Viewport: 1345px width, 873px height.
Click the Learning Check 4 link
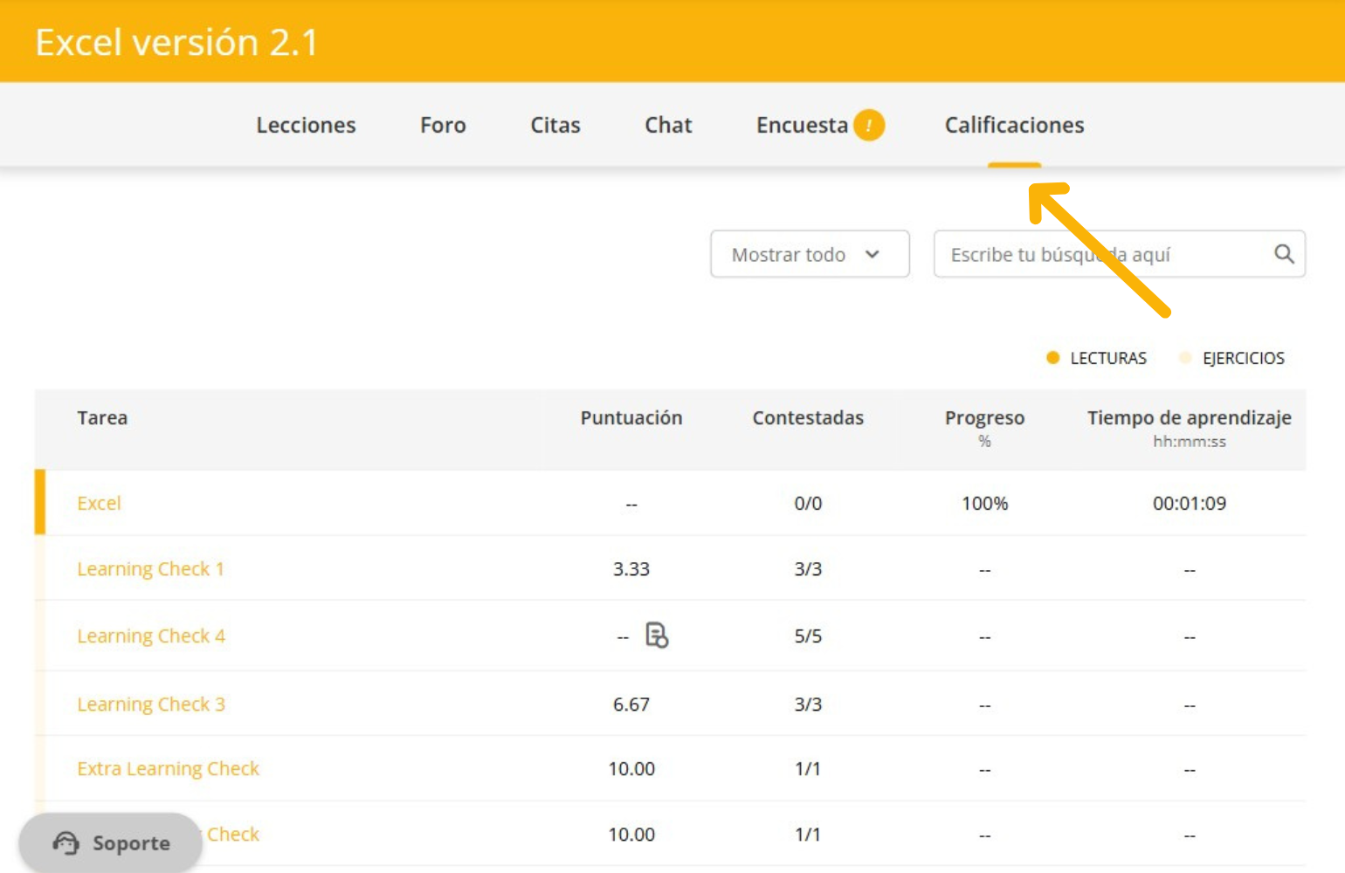pyautogui.click(x=151, y=636)
